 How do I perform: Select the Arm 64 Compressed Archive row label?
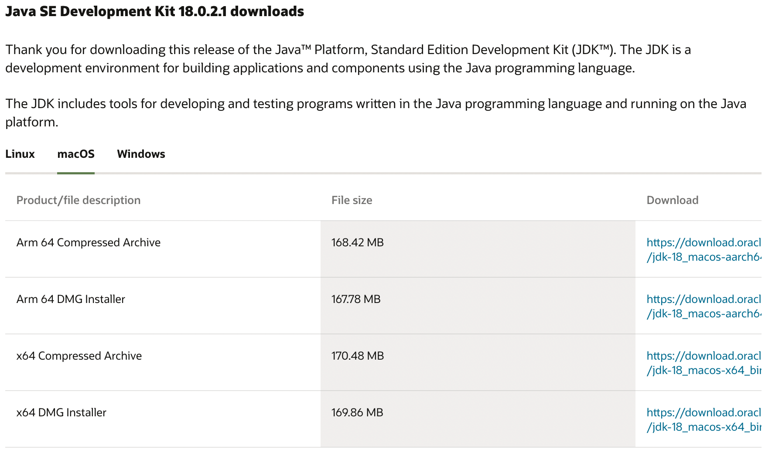[x=89, y=242]
